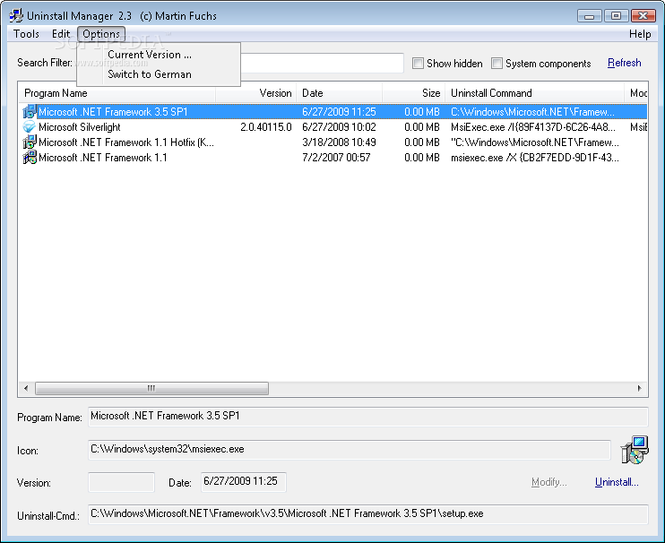Screen dimensions: 665x543
Task: Click into the Search Filter input field
Action: (324, 63)
